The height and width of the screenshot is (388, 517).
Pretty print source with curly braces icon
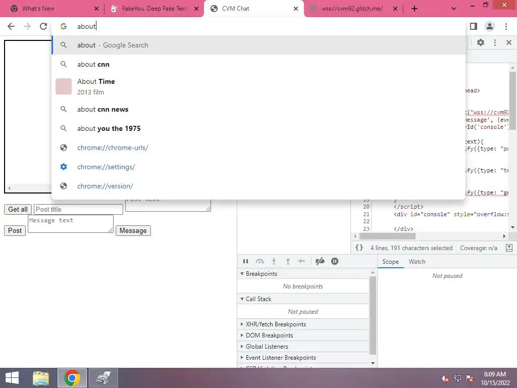coord(359,248)
